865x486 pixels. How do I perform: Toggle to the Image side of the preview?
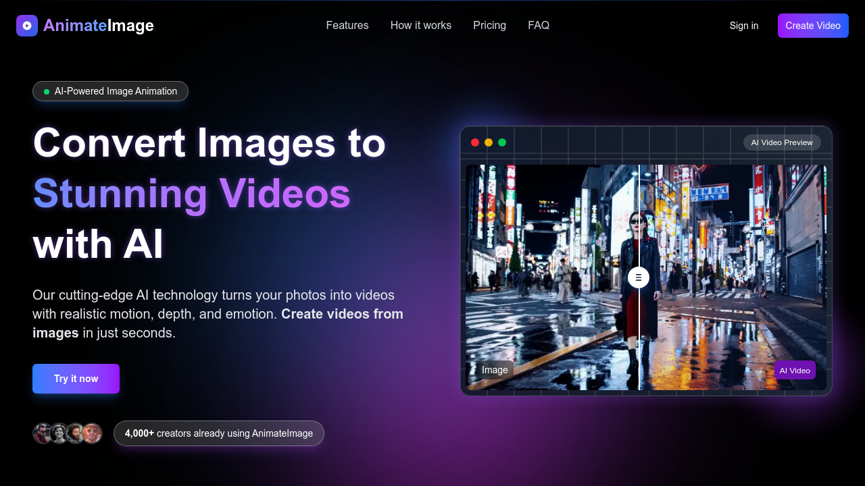tap(494, 370)
